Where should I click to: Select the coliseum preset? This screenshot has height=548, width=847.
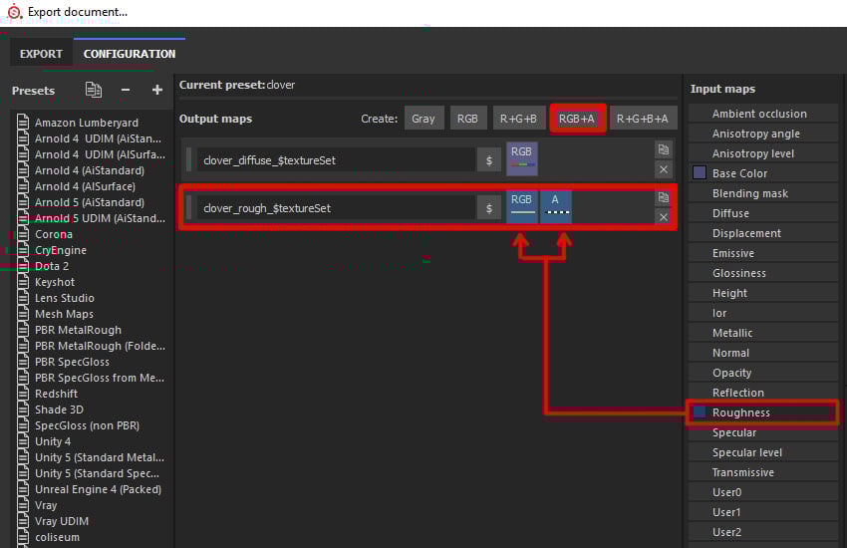tap(57, 537)
